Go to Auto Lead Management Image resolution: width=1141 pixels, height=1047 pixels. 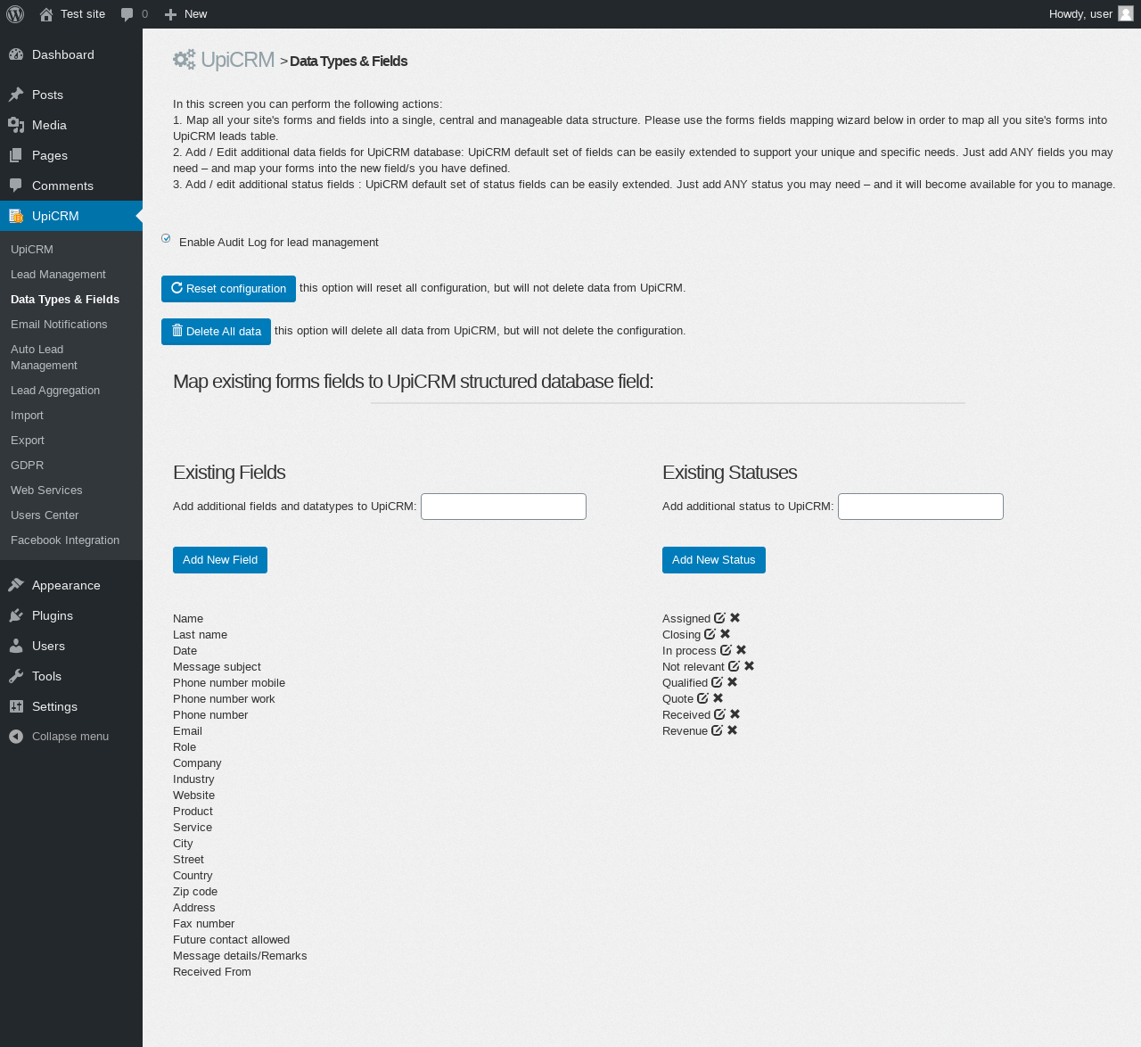[71, 358]
